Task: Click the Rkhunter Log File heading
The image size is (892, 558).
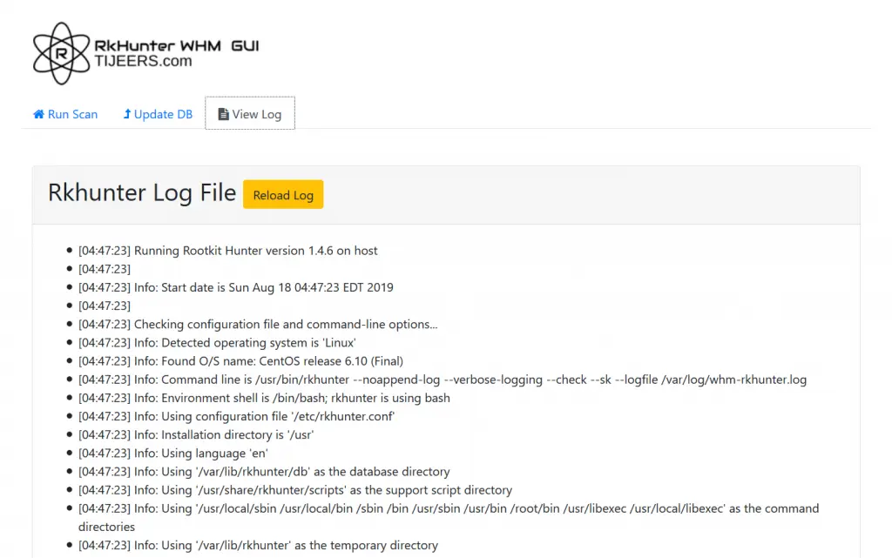Action: point(142,193)
